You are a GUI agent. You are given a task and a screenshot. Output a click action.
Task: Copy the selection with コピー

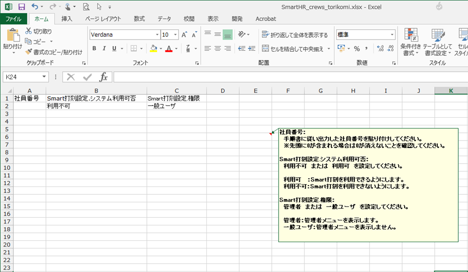tap(36, 42)
